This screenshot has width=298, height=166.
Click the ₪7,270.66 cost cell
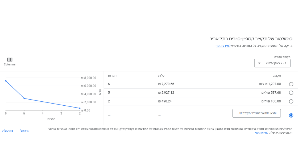tap(166, 84)
